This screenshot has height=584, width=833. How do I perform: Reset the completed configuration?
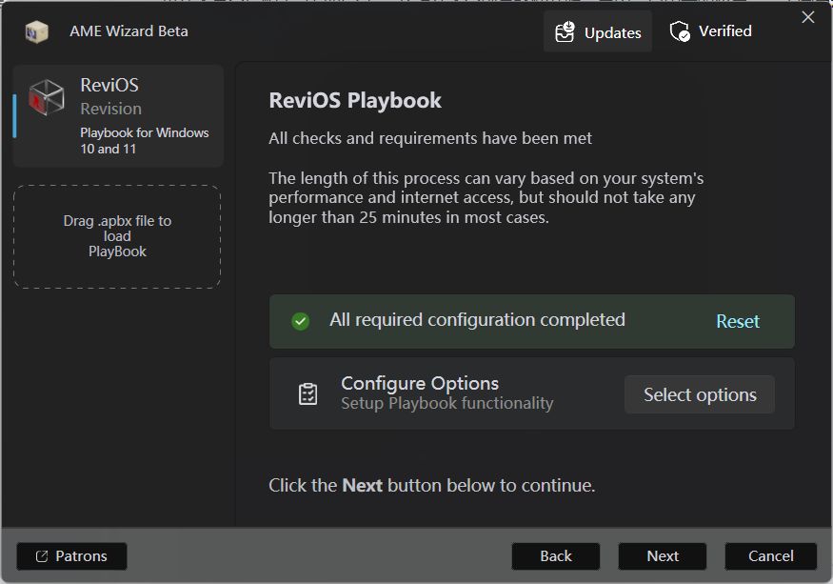(738, 321)
